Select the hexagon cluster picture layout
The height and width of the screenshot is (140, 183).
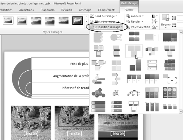click(x=98, y=93)
